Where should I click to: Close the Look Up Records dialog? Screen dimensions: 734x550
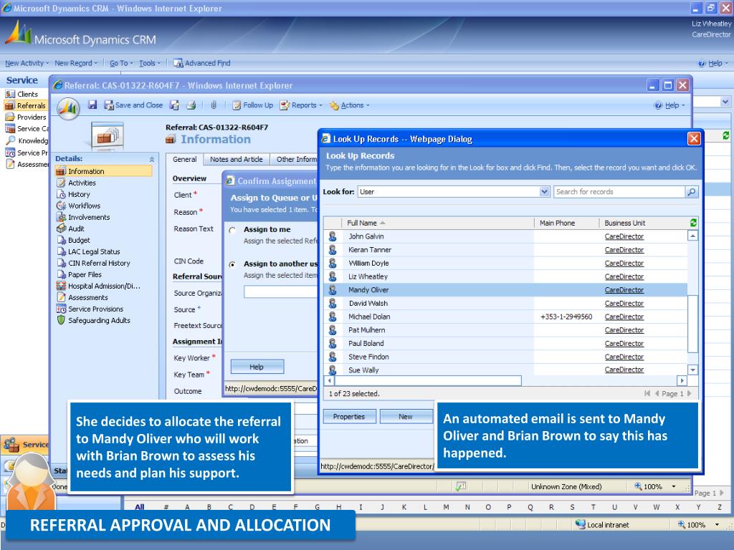click(x=693, y=139)
